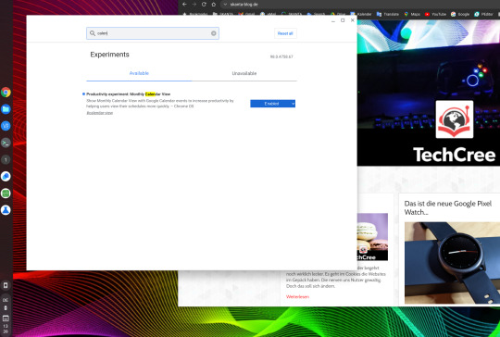Click the battery indicator in status area
This screenshot has width=500, height=337.
tap(6, 308)
